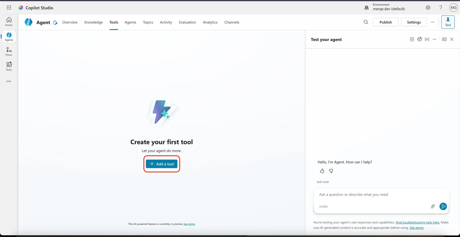Send the chat message

click(443, 206)
